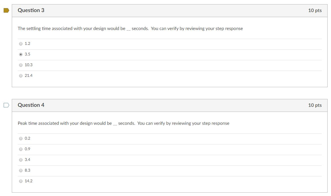Click the Question 3 heading
Image resolution: width=331 pixels, height=196 pixels.
click(x=31, y=10)
